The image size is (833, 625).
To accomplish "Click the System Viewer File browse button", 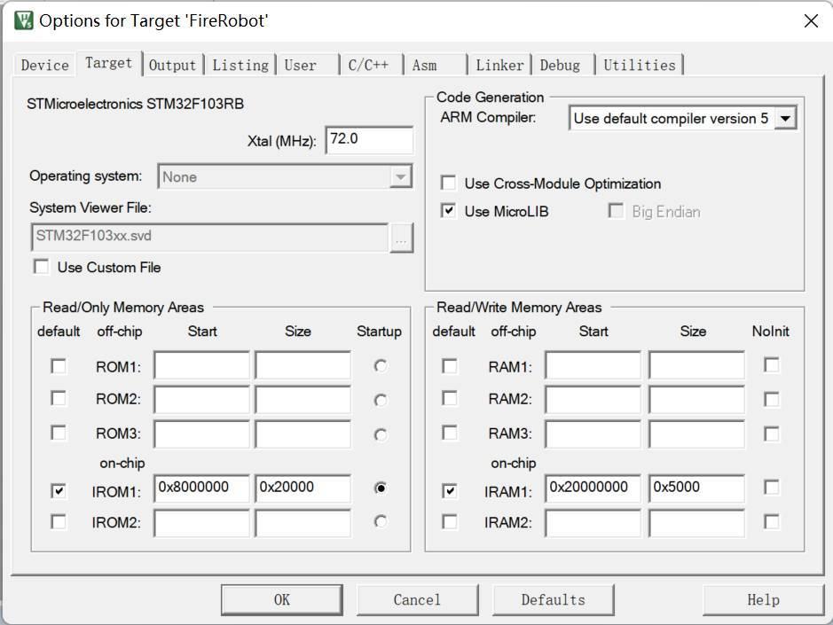I will (x=401, y=238).
